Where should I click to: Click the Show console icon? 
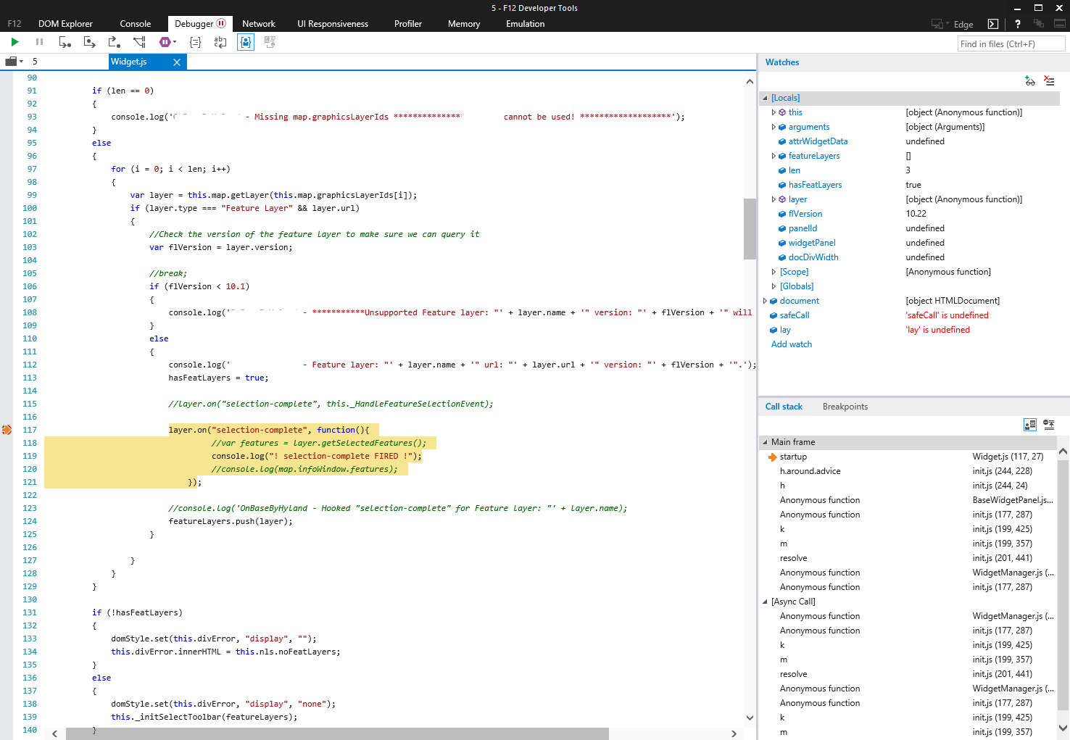[x=993, y=24]
